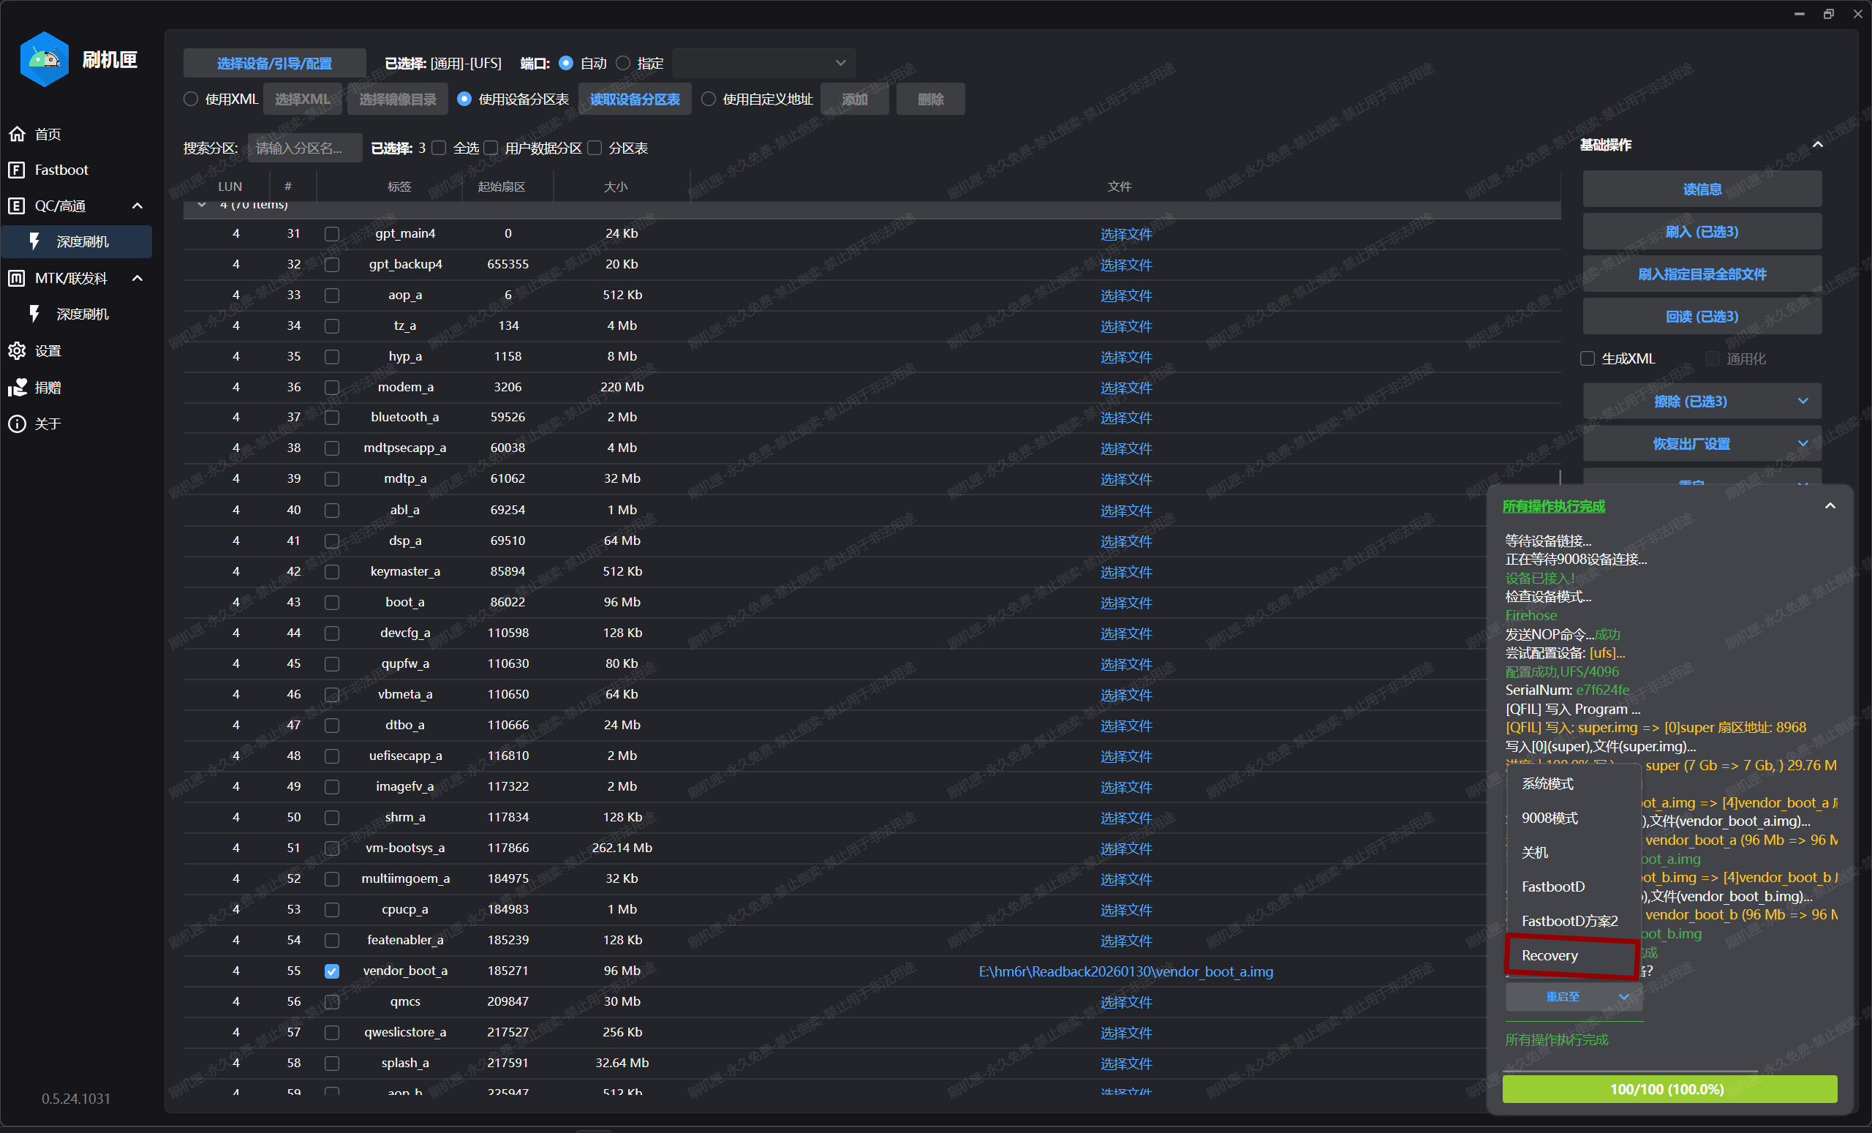Open settings via gear icon
The height and width of the screenshot is (1133, 1872).
click(x=17, y=350)
